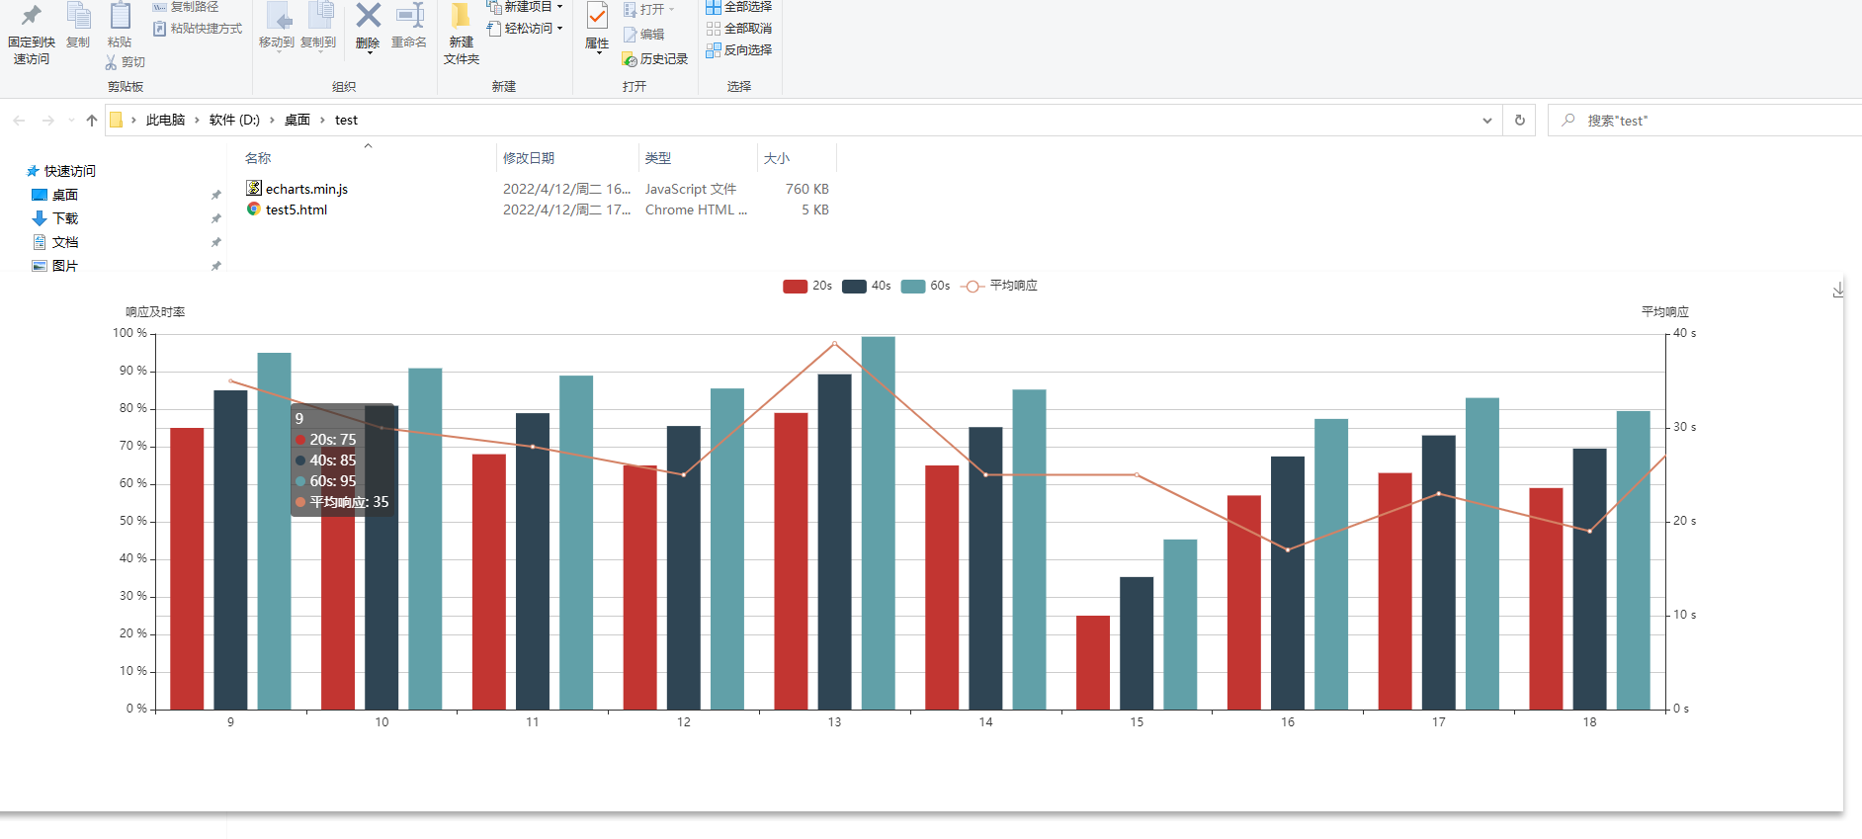Open 文档 in Quick access
1862x839 pixels.
point(65,242)
